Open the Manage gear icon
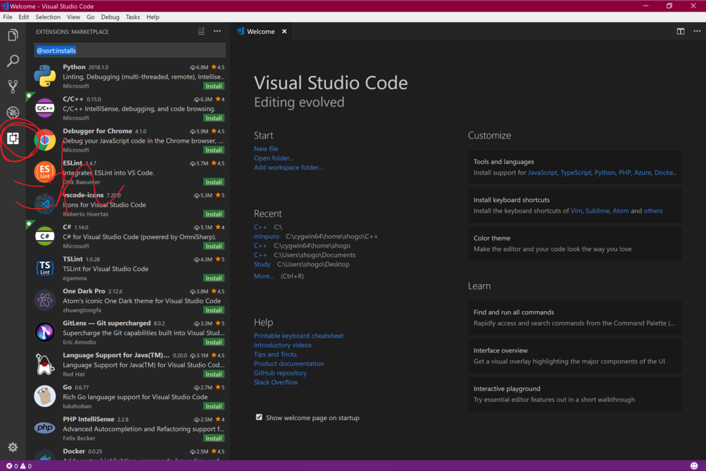 [x=12, y=447]
